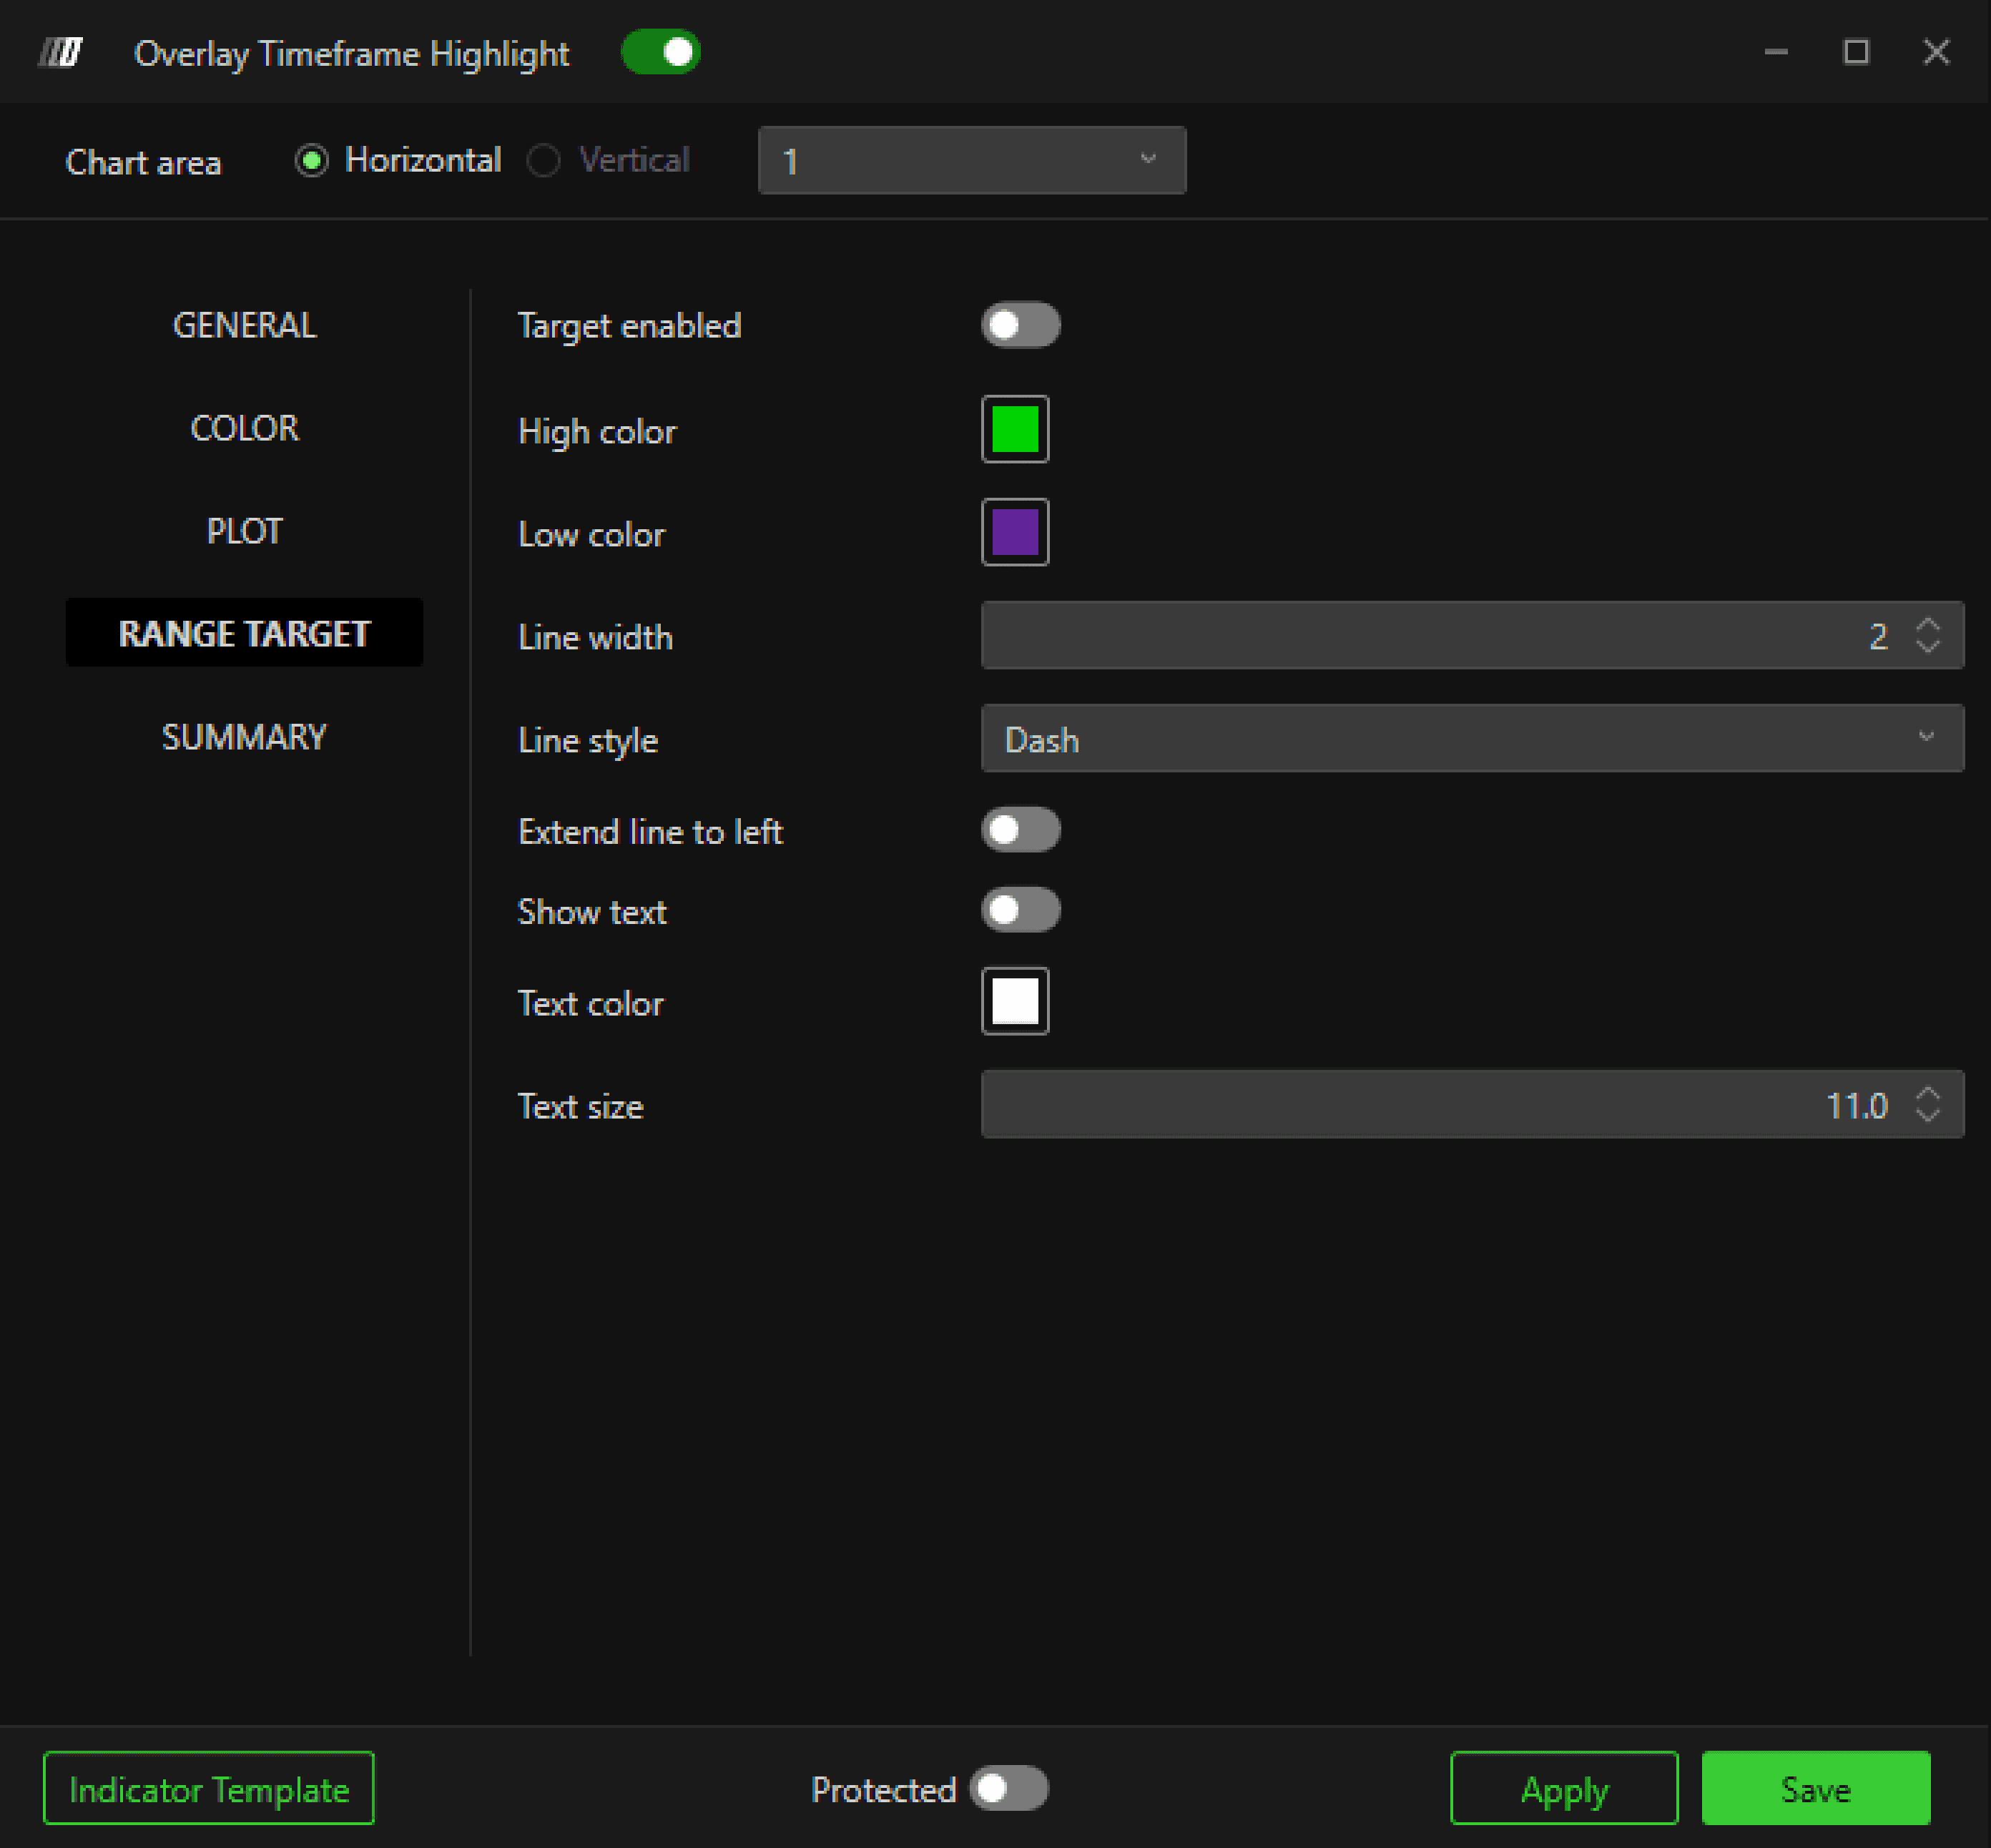
Task: Enable the Show text toggle
Action: coord(1020,910)
